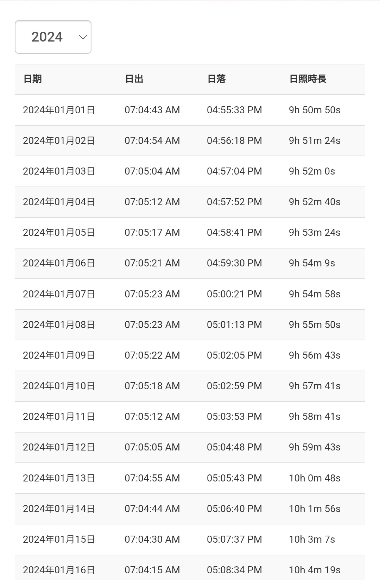Click sunset time 04:57:04 PM

pyautogui.click(x=234, y=171)
